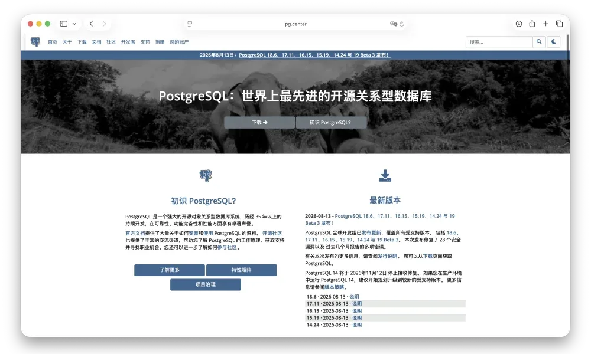
Task: Expand the sidebar dropdown chevron
Action: click(x=74, y=24)
